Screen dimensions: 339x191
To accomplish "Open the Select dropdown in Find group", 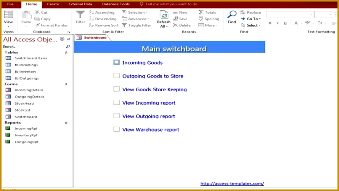I will point(251,25).
